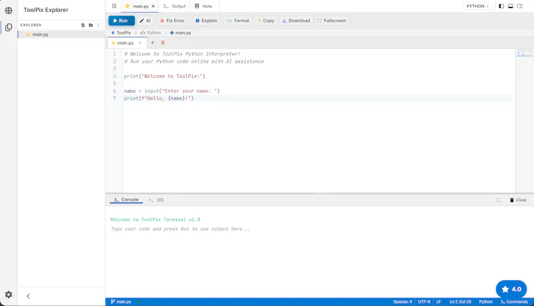Screen dimensions: 534x306
Task: Toggle right panel layout icon
Action: [520, 6]
